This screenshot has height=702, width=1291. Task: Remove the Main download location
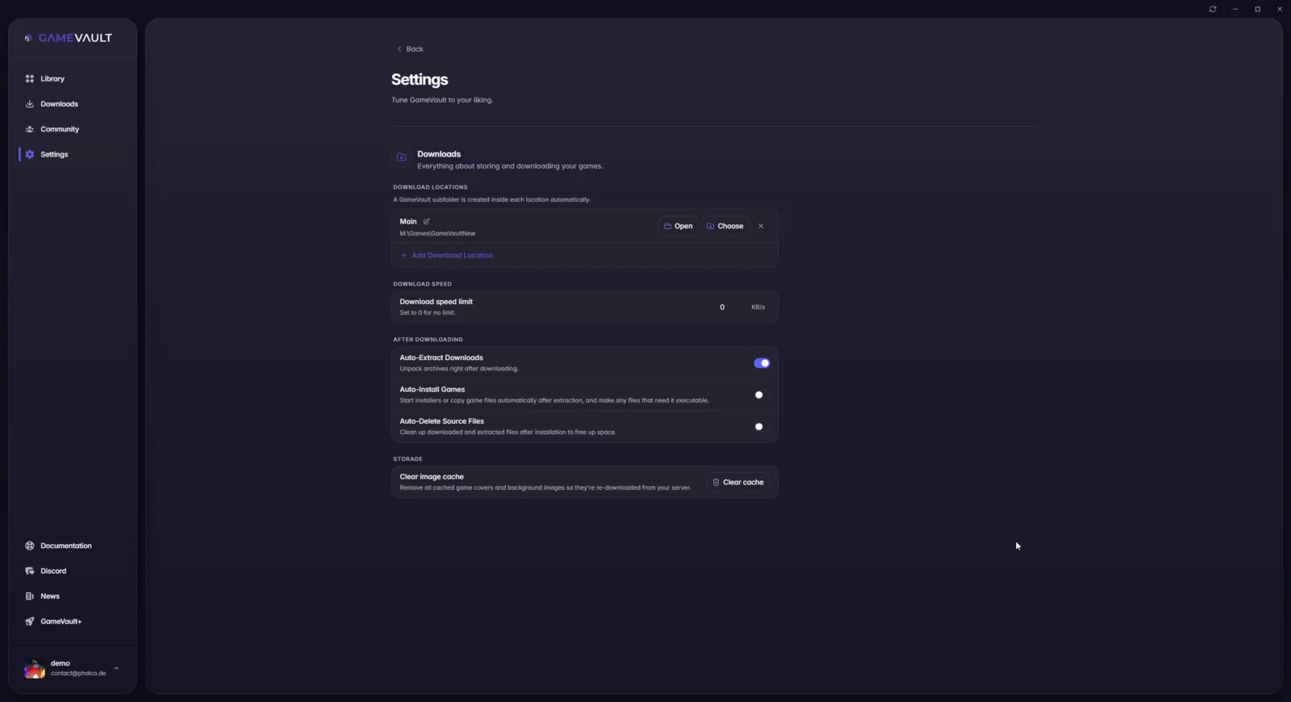point(761,226)
